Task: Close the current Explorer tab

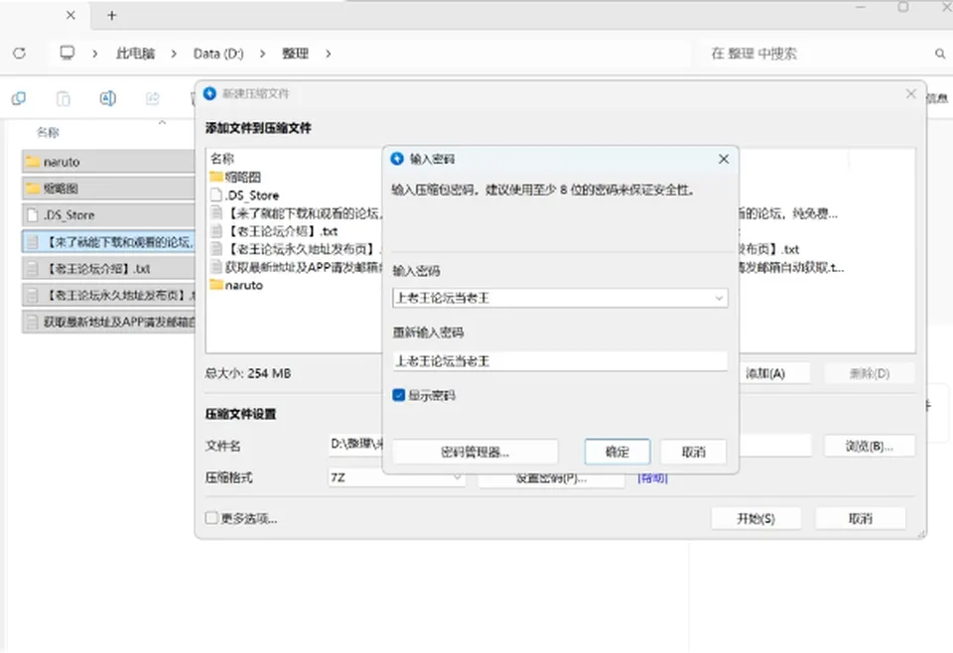Action: coord(70,15)
